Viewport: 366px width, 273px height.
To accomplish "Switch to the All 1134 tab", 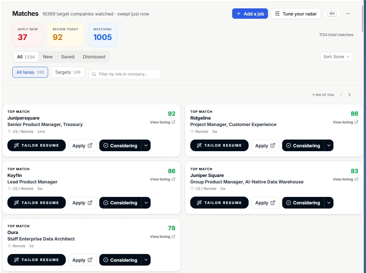I will 26,57.
